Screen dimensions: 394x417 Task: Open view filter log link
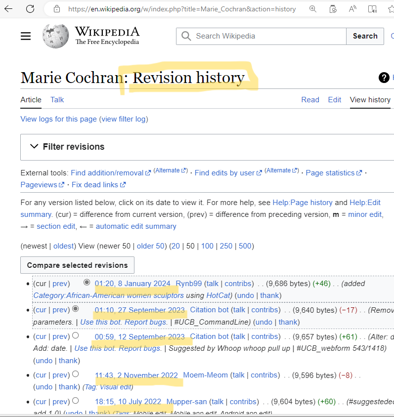[124, 119]
